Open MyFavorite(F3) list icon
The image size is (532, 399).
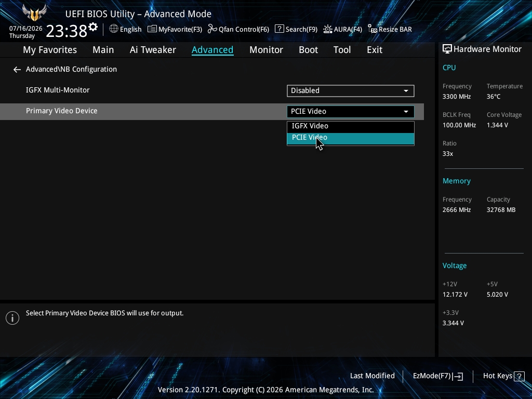tap(152, 29)
